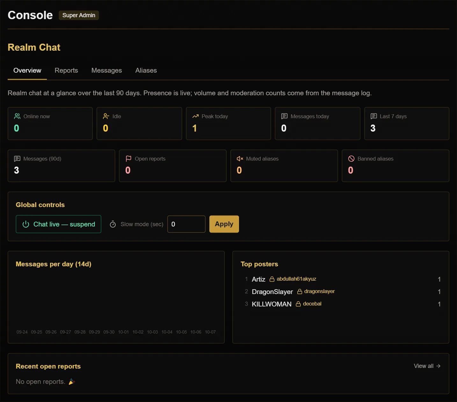
Task: Click the Muted aliases speaker icon
Action: pyautogui.click(x=240, y=159)
